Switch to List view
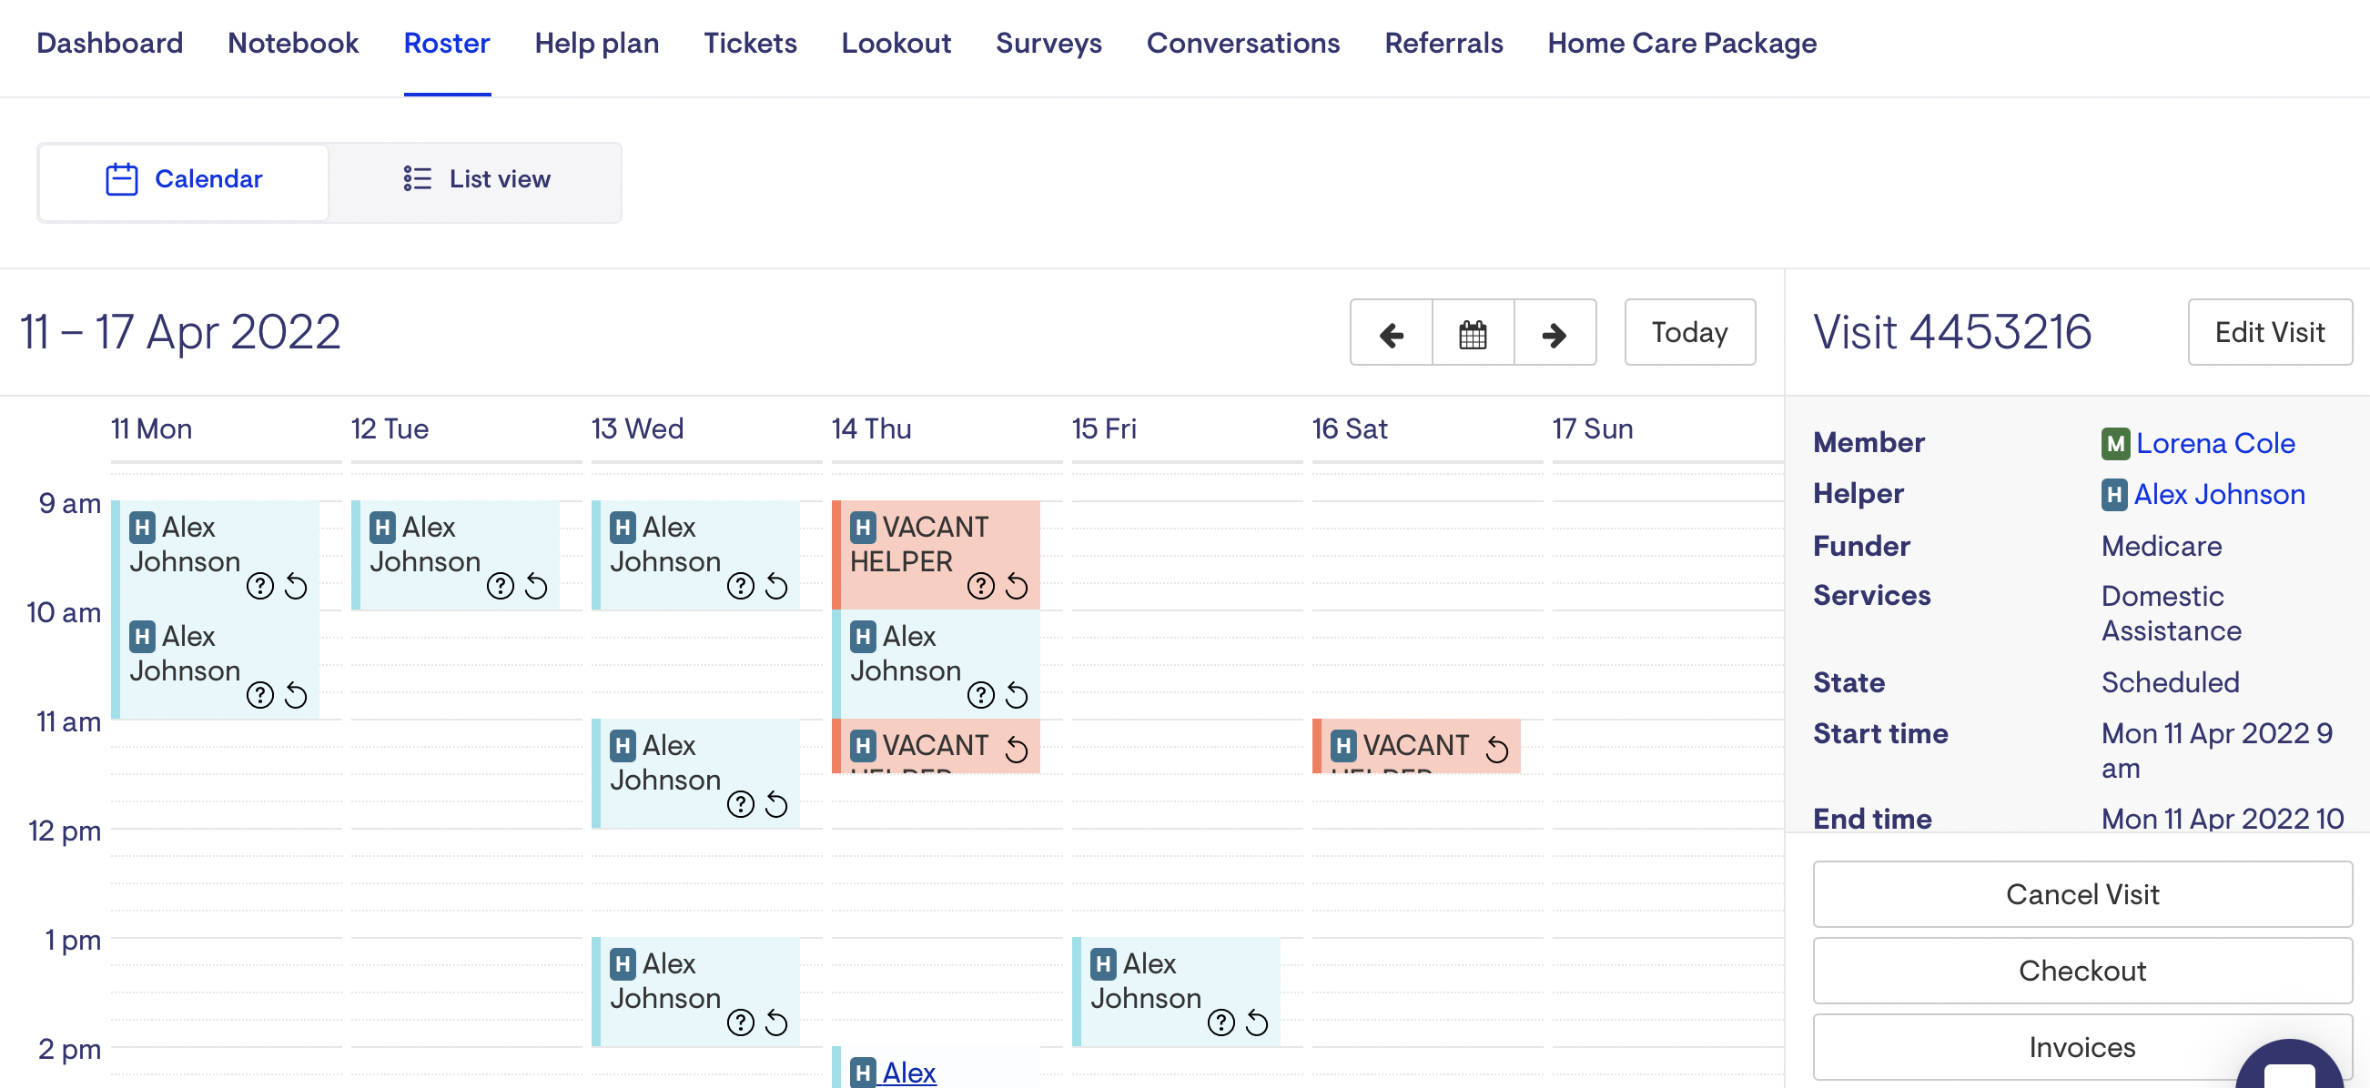The width and height of the screenshot is (2370, 1088). (477, 179)
